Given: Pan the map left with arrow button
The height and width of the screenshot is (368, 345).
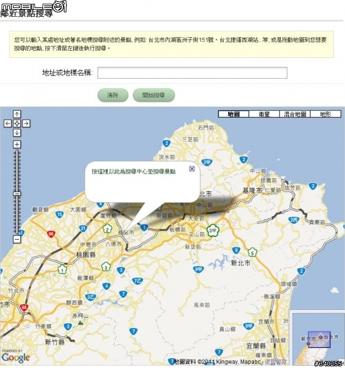Looking at the screenshot, I should pos(8,124).
